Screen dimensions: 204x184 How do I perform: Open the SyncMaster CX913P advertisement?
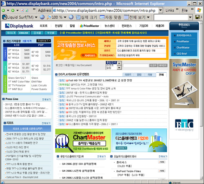(184, 84)
